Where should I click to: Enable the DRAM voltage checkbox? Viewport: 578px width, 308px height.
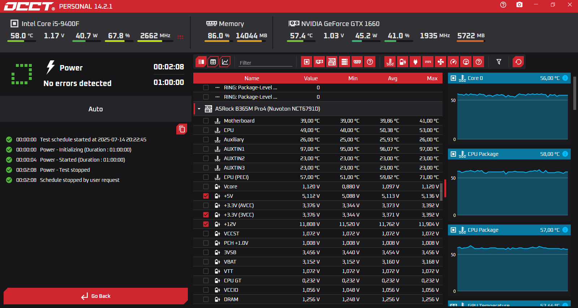click(x=206, y=299)
